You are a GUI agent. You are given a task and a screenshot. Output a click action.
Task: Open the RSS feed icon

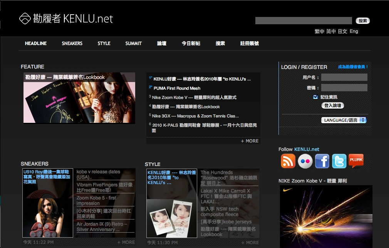[288, 161]
